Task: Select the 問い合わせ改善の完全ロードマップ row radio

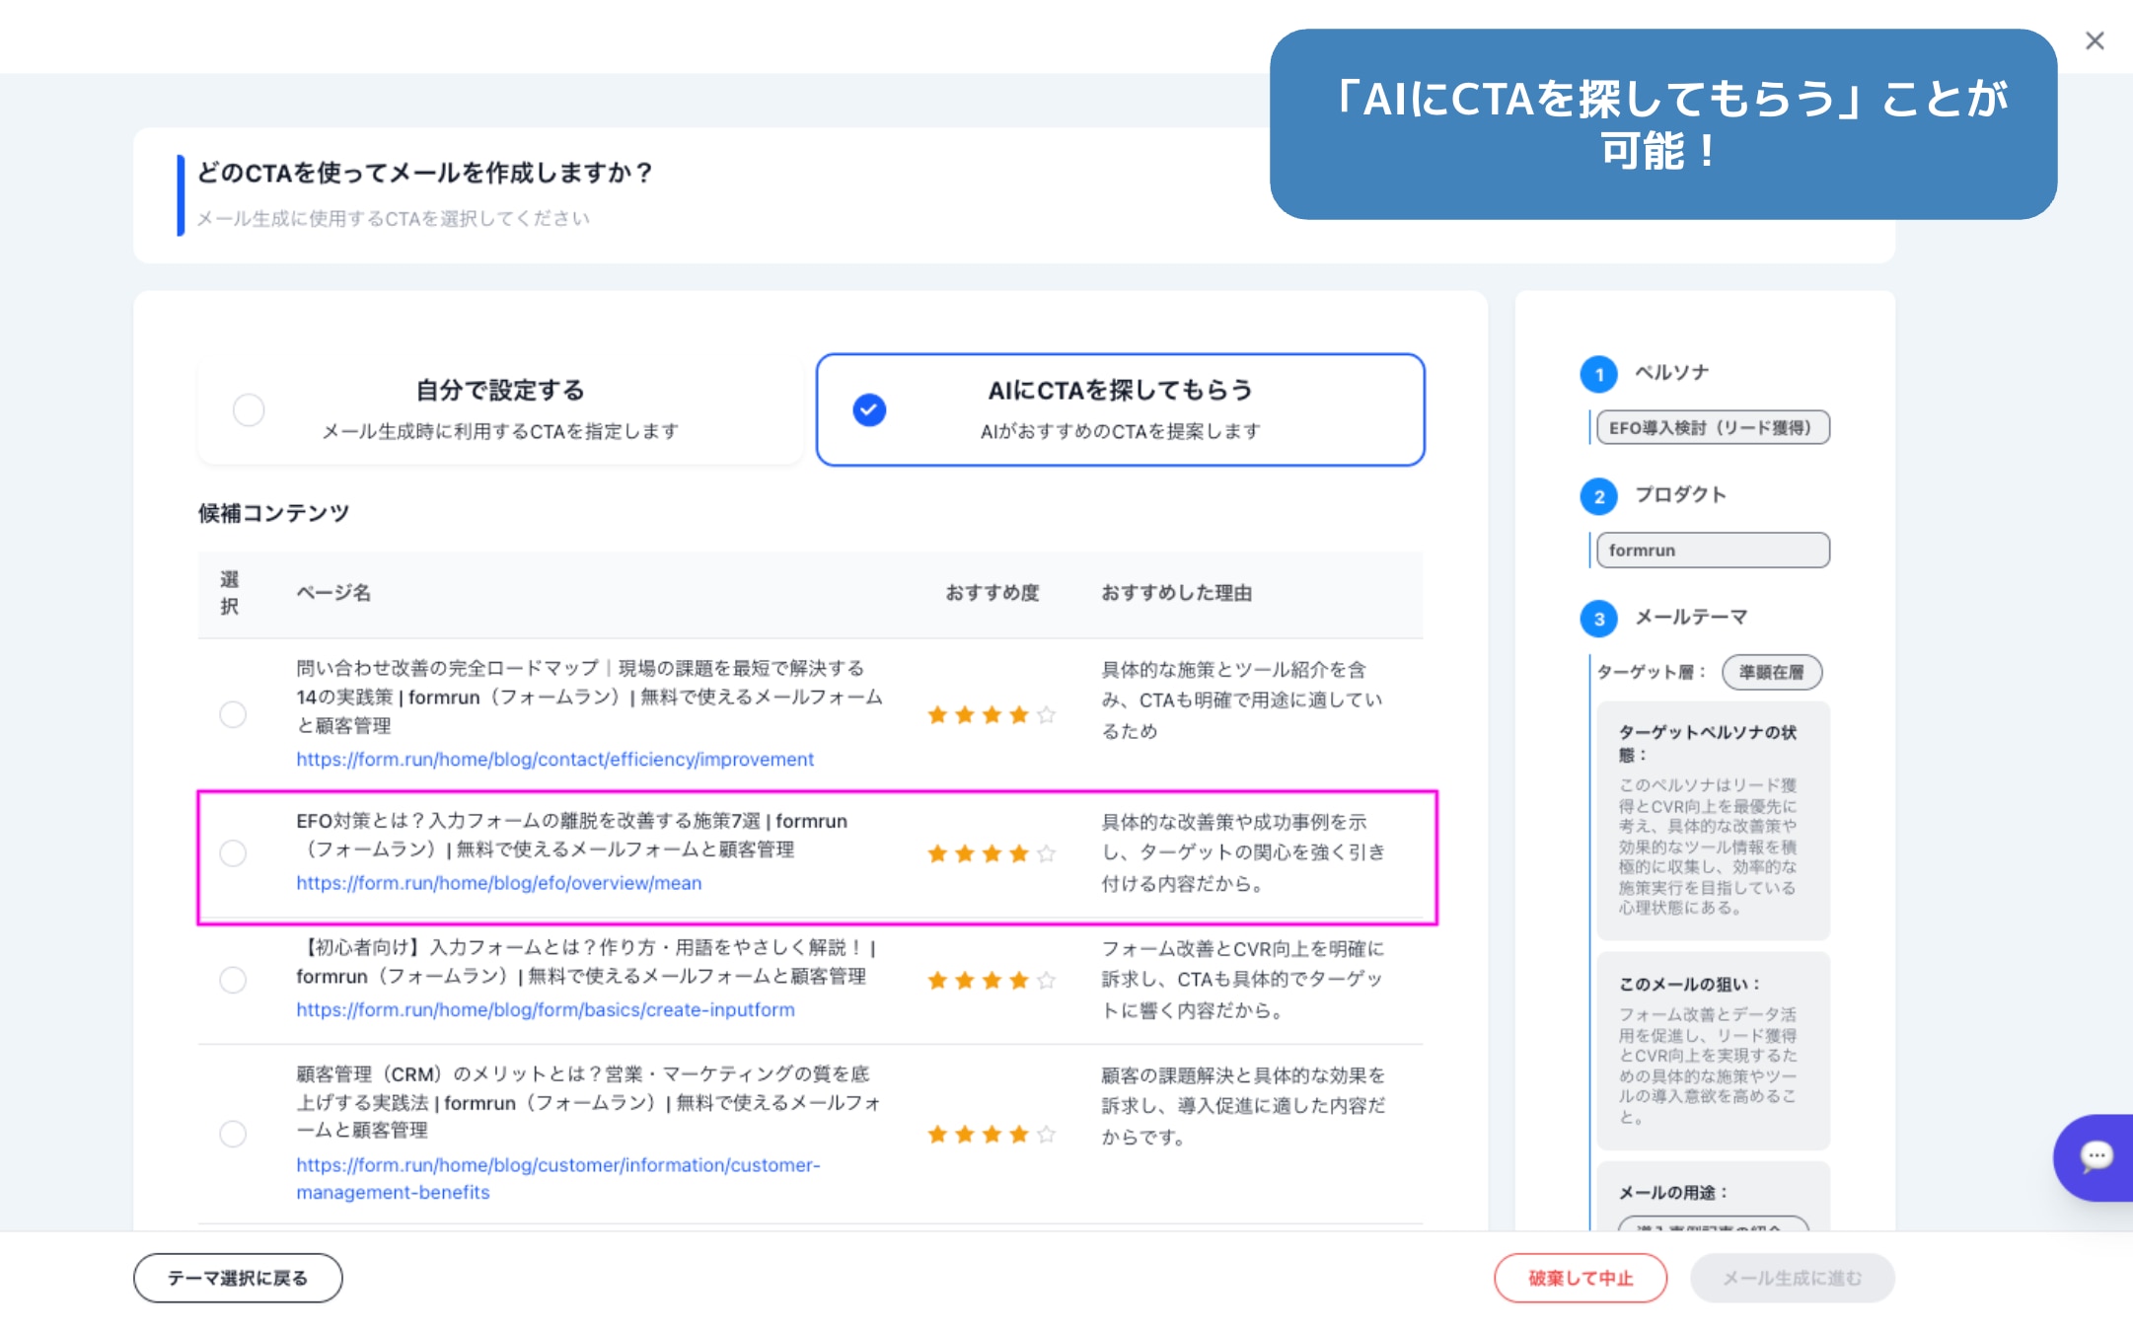Action: coord(233,714)
